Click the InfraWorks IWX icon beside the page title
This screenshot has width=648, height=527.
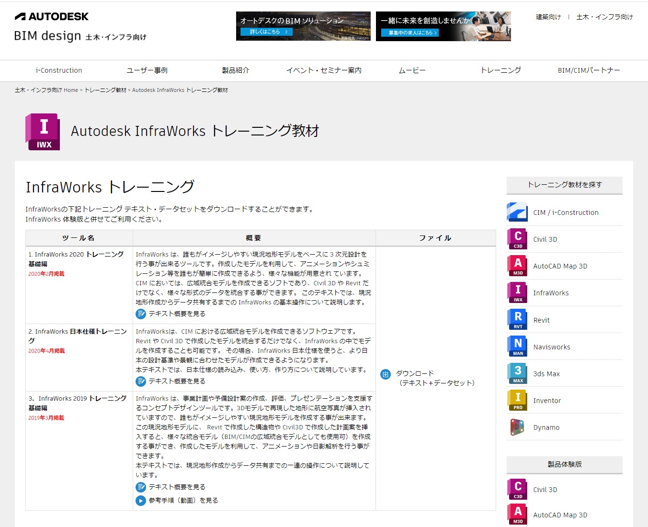tap(43, 132)
